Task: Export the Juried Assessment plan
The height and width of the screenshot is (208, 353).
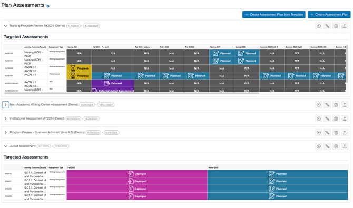Action: tap(345, 146)
